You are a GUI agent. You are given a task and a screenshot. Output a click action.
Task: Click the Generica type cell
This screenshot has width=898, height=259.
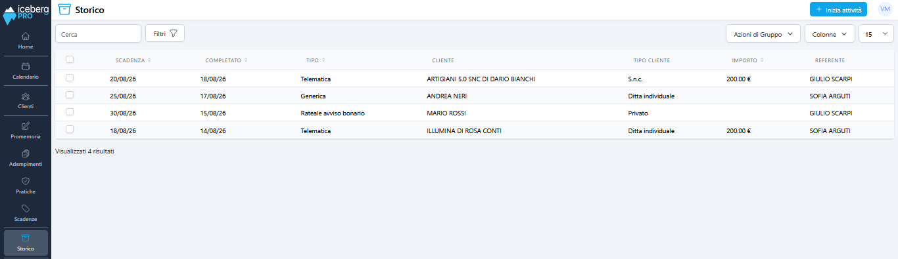point(313,96)
